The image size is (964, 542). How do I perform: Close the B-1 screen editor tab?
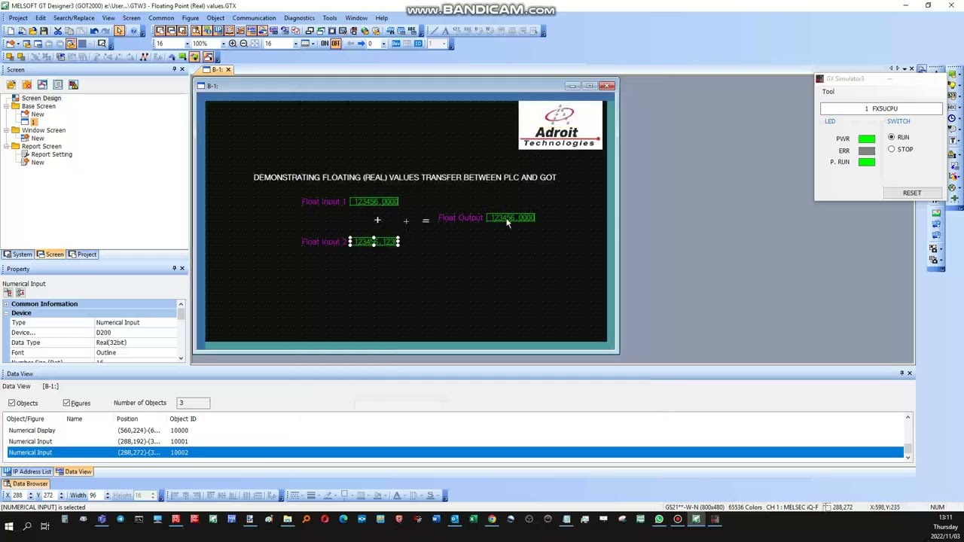[x=228, y=70]
